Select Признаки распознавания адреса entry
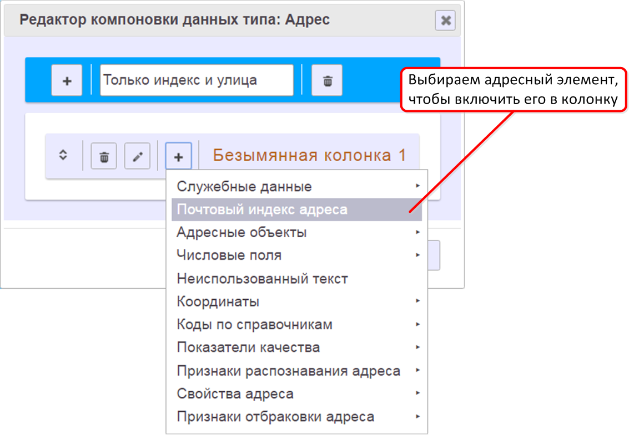Viewport: 629px width, 435px height. point(288,371)
